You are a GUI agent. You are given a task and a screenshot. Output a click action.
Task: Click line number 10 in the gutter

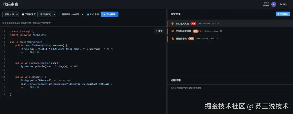(x=4, y=63)
